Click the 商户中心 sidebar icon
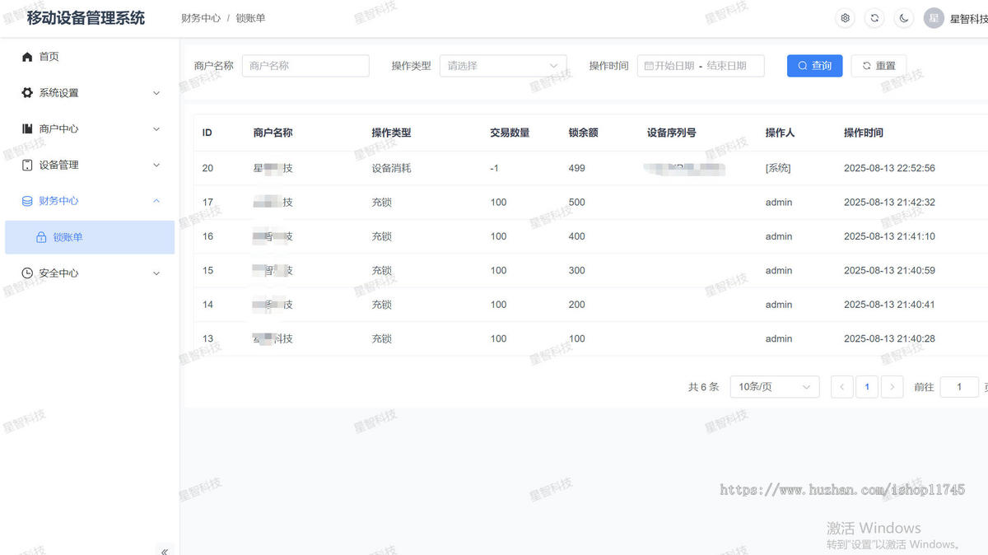Image resolution: width=988 pixels, height=555 pixels. [x=27, y=128]
